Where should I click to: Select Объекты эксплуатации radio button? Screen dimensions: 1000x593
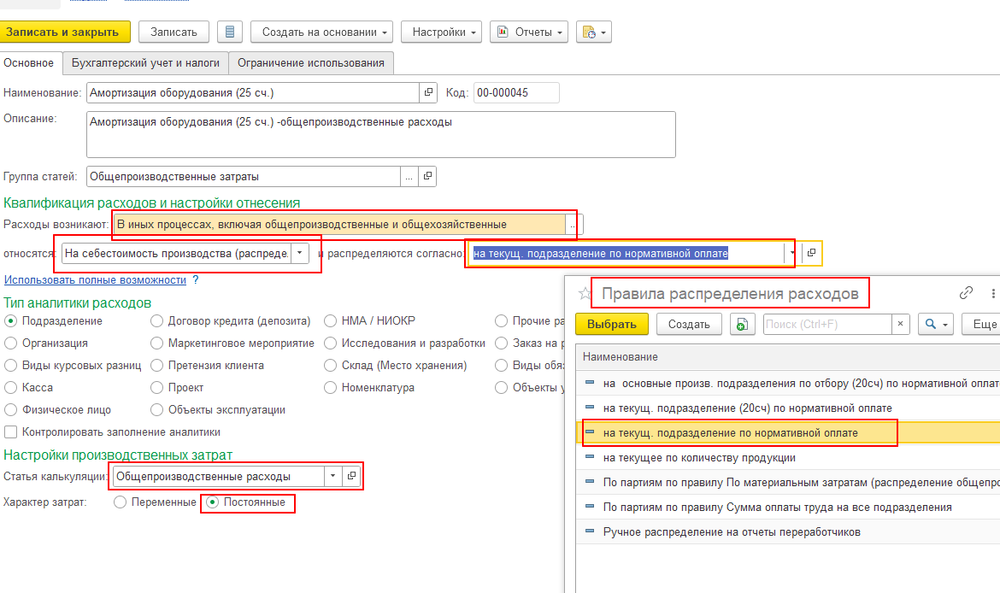(157, 410)
